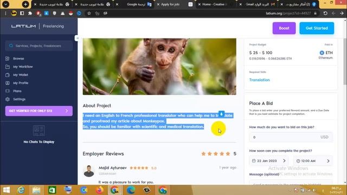Open File Explorer from the taskbar
This screenshot has width=347, height=195.
click(x=36, y=190)
